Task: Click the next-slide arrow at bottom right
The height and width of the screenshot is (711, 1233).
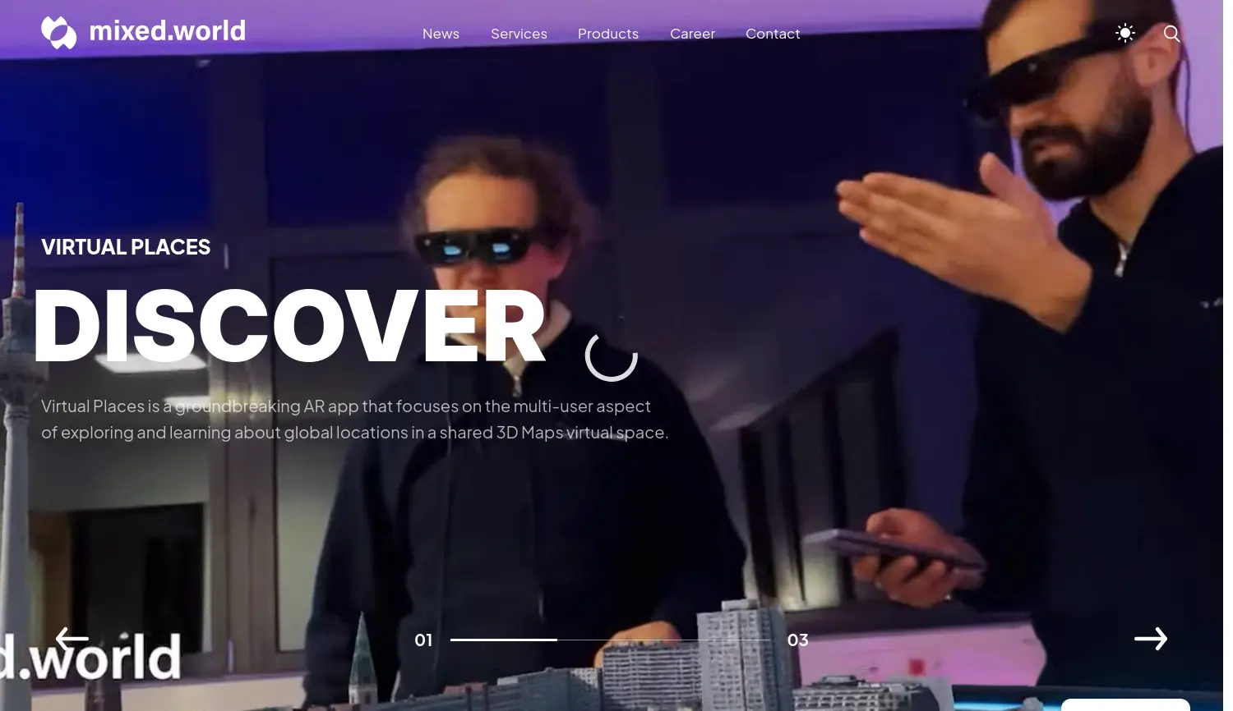Action: pos(1150,639)
